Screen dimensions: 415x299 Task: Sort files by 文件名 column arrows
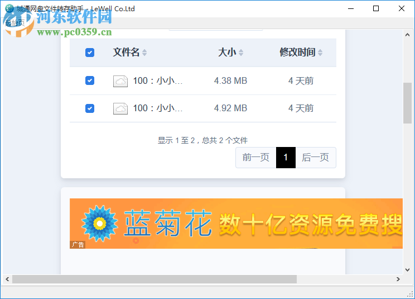144,53
